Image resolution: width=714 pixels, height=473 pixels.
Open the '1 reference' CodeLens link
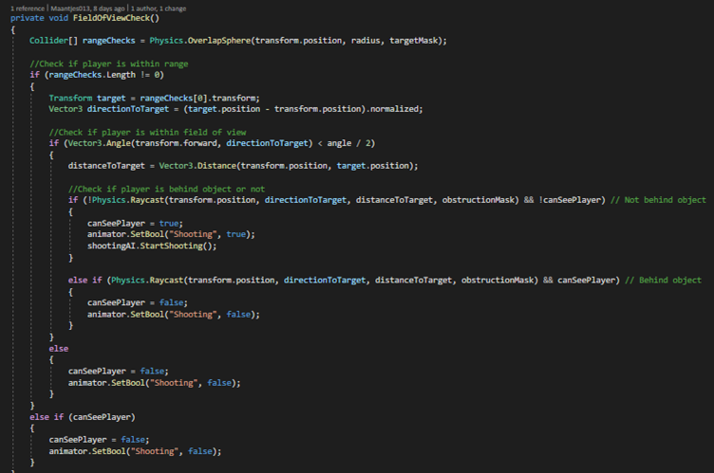[24, 8]
